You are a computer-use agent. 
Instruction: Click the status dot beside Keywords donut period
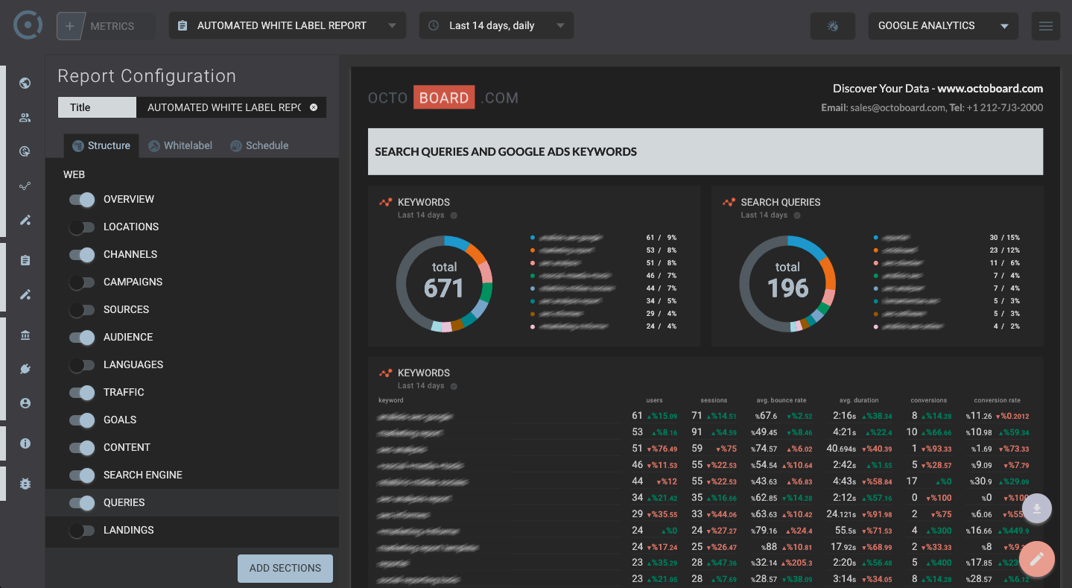pyautogui.click(x=454, y=215)
